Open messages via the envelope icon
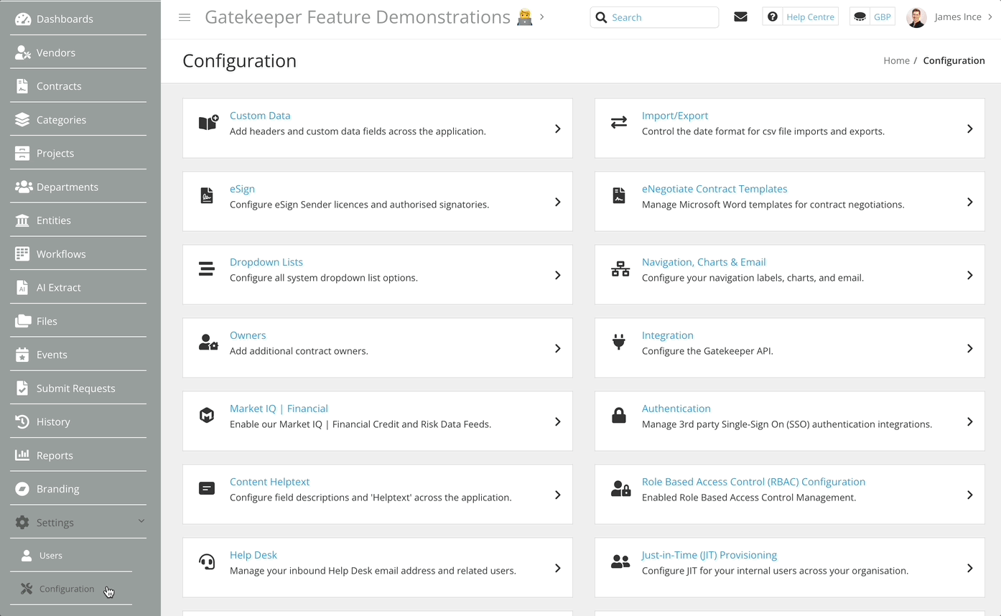This screenshot has width=1001, height=616. click(740, 16)
